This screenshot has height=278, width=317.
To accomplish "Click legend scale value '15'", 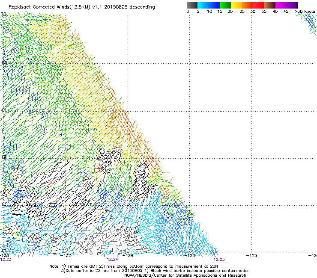I will (220, 12).
